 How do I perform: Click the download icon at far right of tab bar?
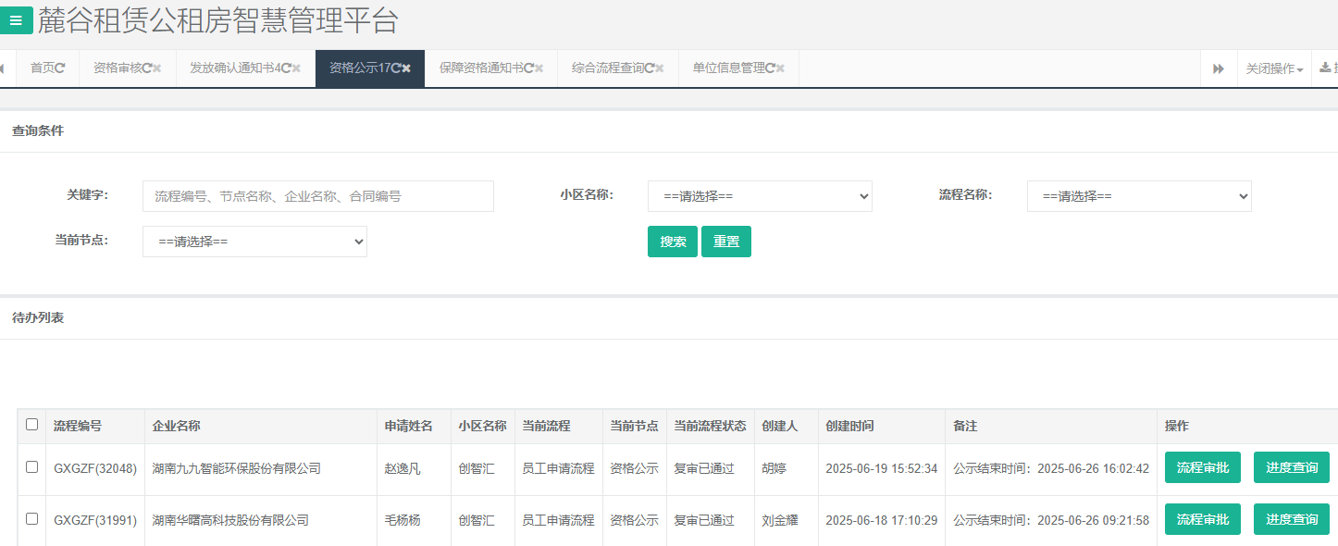point(1325,68)
